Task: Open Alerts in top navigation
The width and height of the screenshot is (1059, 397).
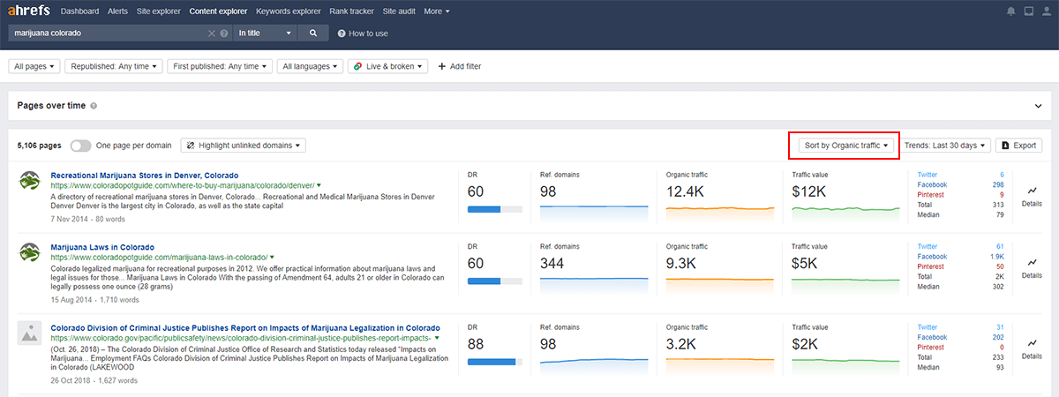Action: pyautogui.click(x=117, y=11)
